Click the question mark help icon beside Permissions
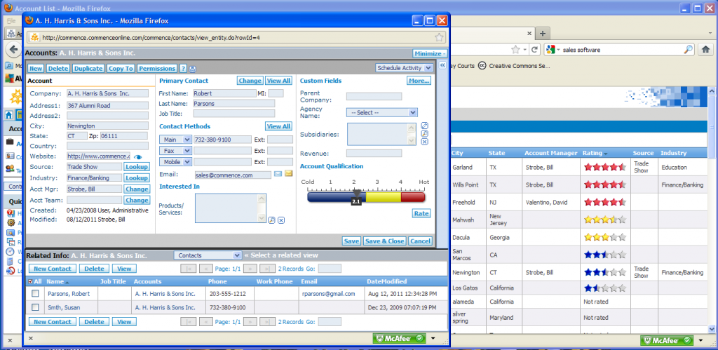This screenshot has width=718, height=350. pos(183,68)
